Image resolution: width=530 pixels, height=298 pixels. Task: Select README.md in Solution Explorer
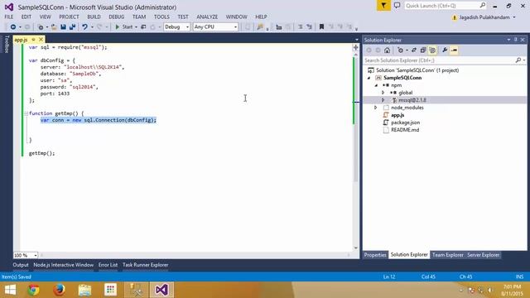point(405,130)
